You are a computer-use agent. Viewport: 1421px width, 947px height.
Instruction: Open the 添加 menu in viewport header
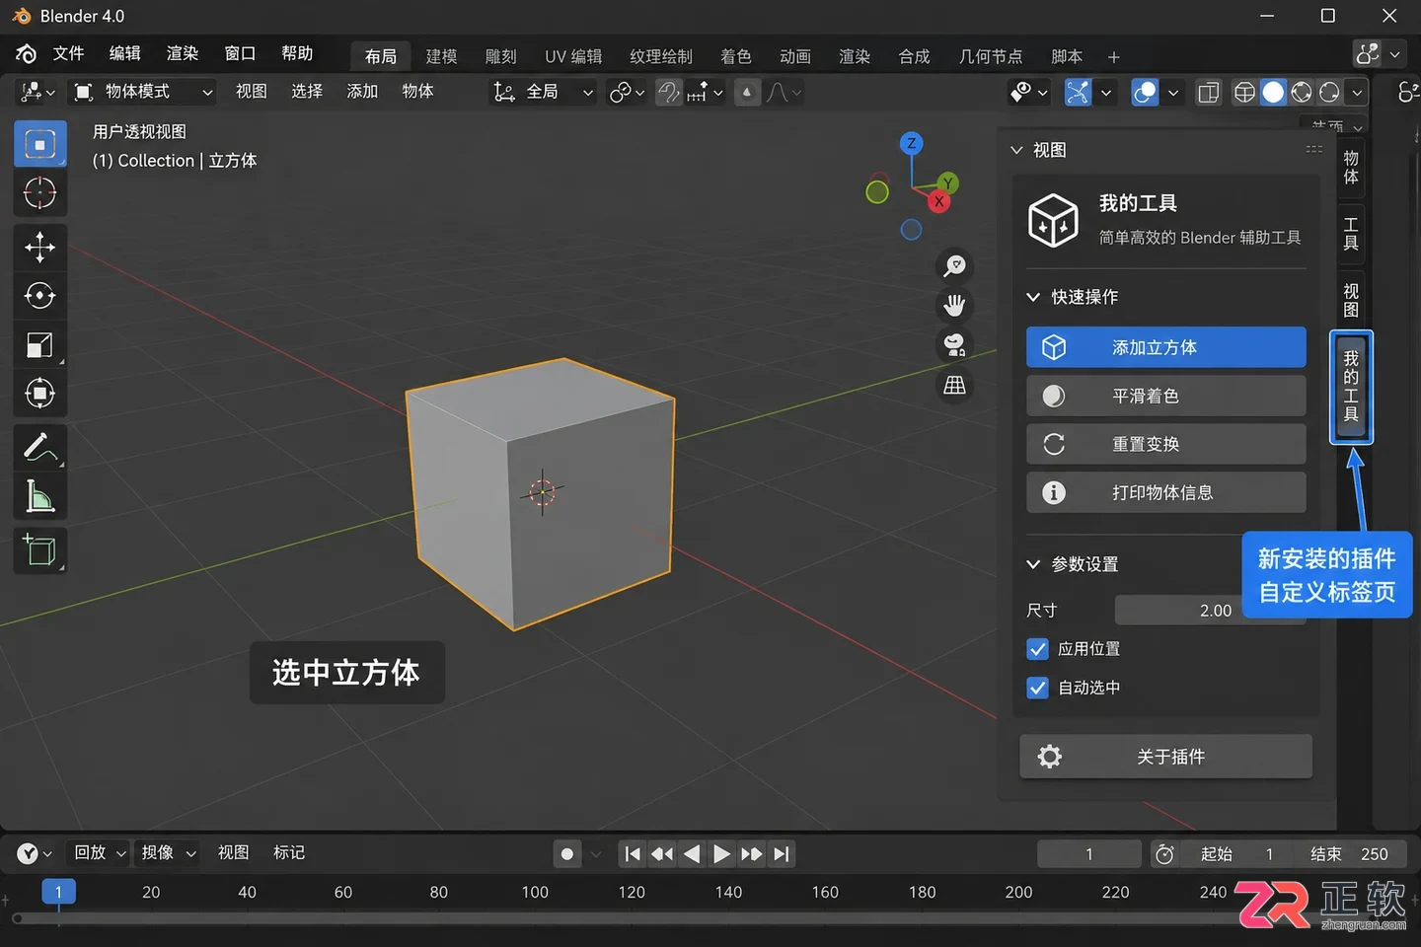[x=362, y=92]
